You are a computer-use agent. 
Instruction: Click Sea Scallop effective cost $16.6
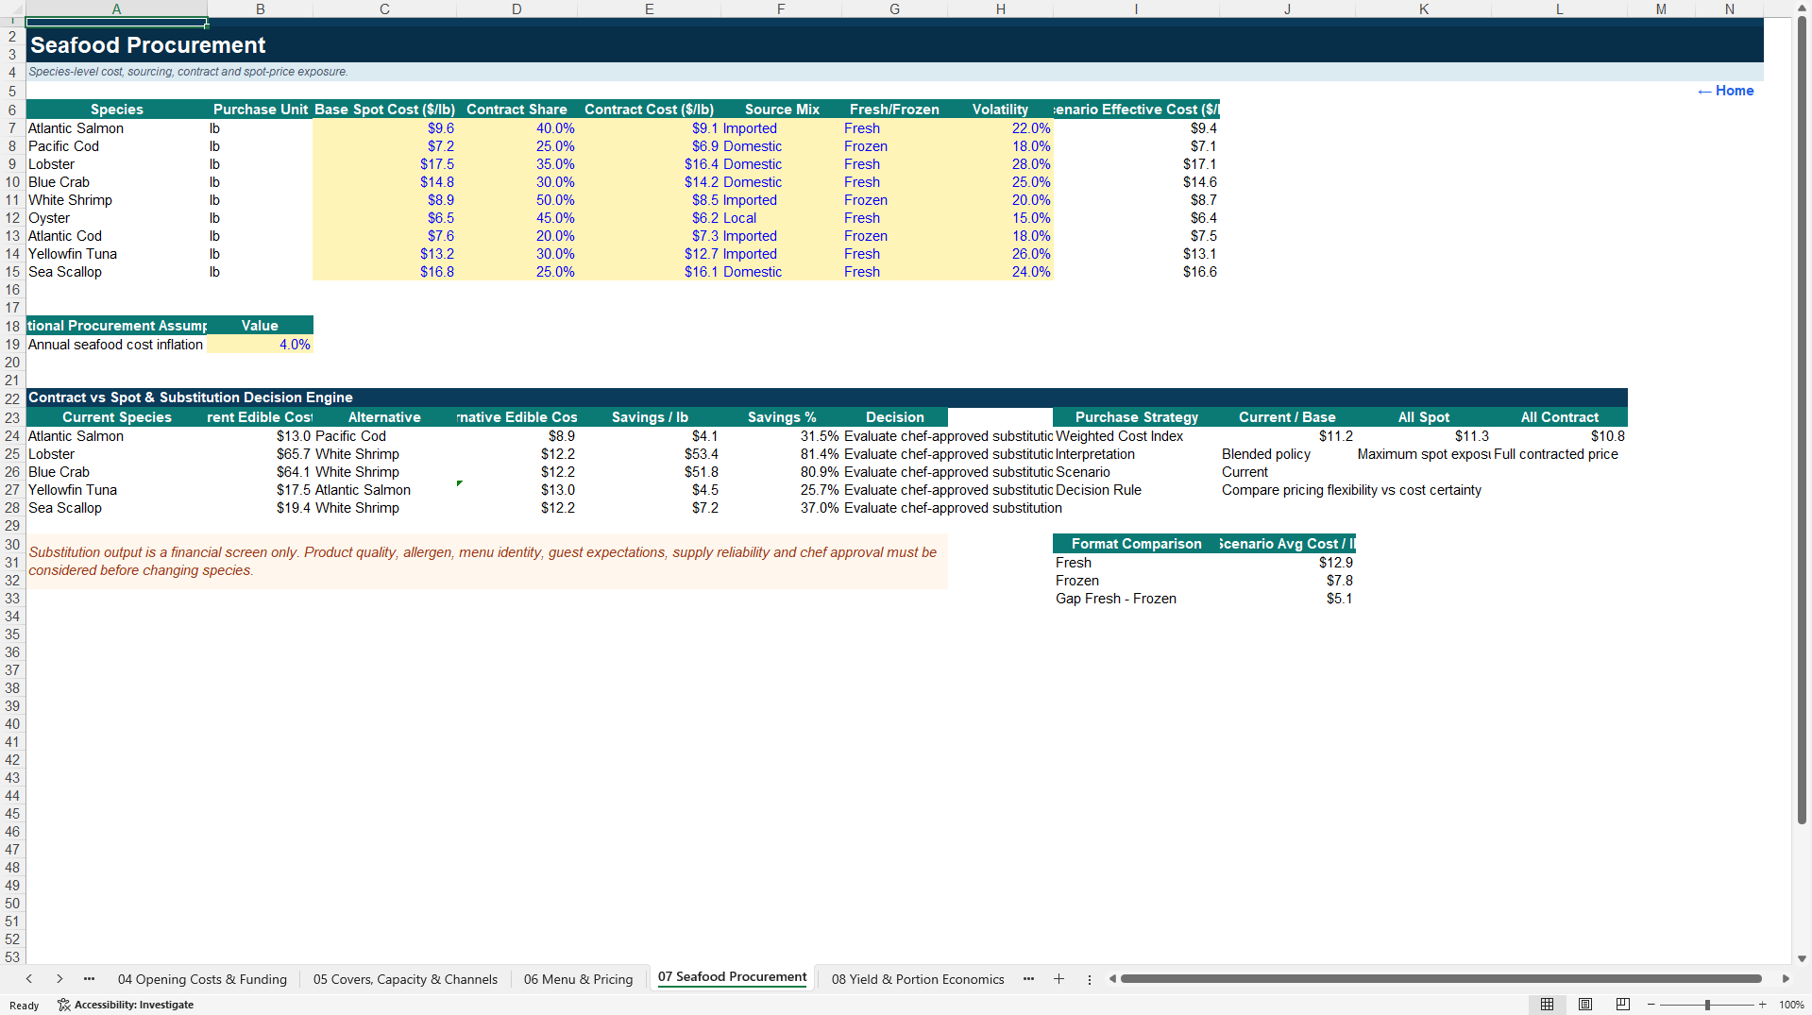coord(1136,272)
